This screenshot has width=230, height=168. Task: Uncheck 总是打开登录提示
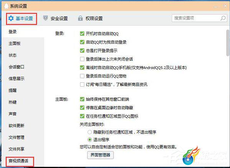tap(82, 51)
